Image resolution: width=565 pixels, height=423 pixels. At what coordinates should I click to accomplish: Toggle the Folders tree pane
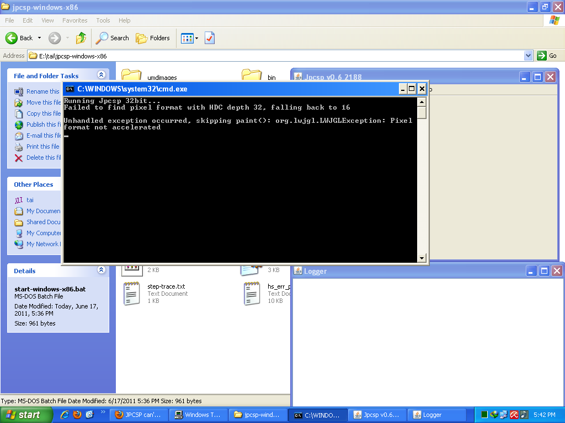[x=153, y=38]
